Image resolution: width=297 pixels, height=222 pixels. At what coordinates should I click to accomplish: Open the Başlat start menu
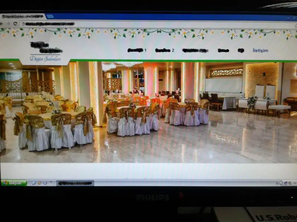(13, 183)
